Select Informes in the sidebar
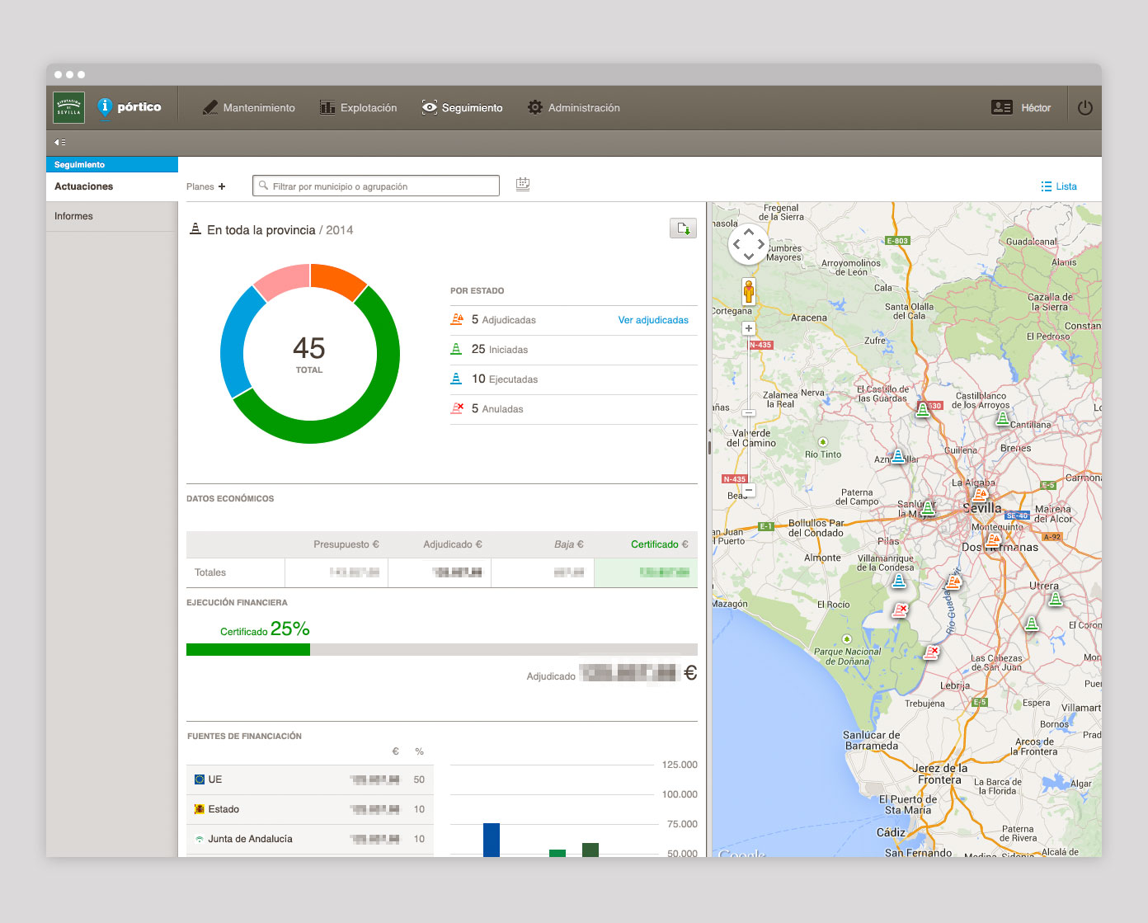The width and height of the screenshot is (1148, 923). [x=111, y=216]
